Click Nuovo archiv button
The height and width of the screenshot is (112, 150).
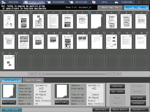point(120,110)
